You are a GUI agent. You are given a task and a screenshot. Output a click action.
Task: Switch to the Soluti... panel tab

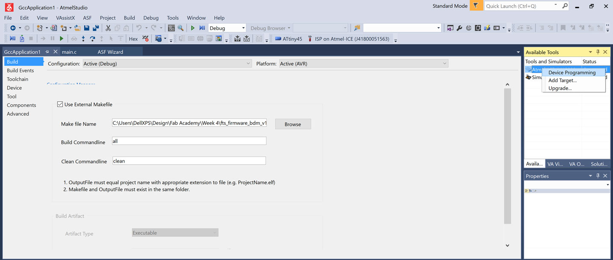599,164
